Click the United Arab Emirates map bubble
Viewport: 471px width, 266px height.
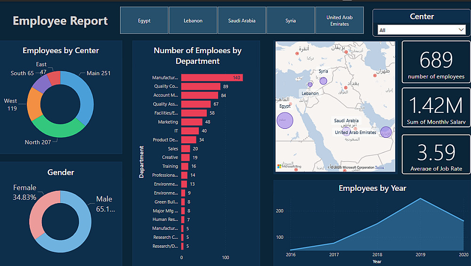pos(386,132)
